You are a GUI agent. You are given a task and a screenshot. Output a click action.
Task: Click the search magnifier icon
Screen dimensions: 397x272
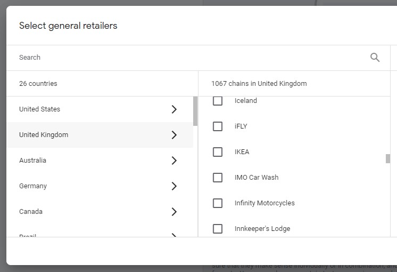(375, 58)
